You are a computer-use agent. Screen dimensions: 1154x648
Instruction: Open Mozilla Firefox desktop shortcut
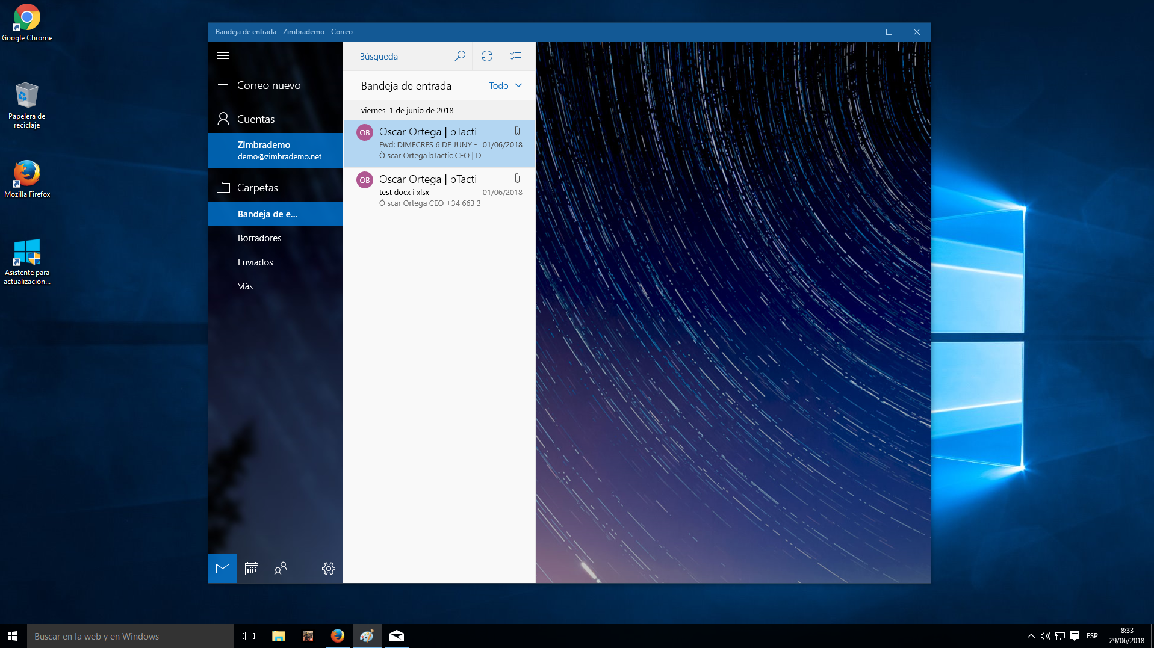27,179
